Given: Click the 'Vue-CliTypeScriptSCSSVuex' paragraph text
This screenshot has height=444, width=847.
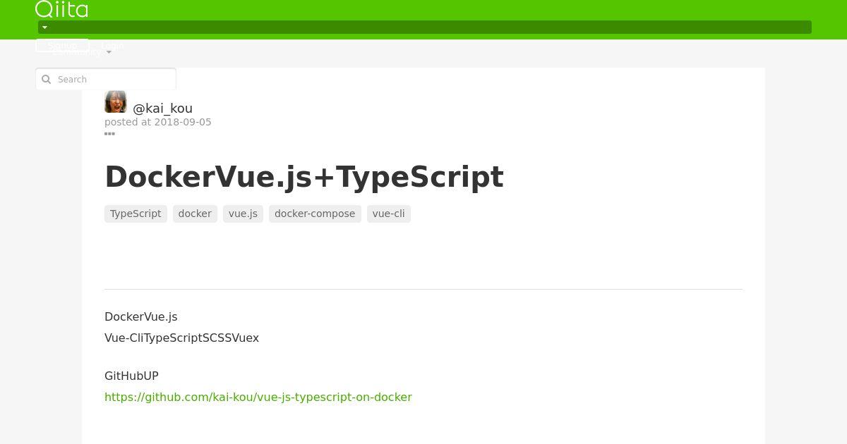Looking at the screenshot, I should click(181, 338).
